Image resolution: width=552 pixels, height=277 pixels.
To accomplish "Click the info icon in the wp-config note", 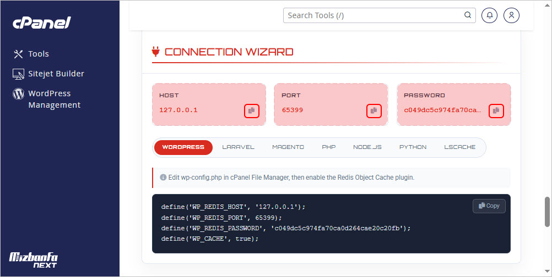I will (163, 178).
